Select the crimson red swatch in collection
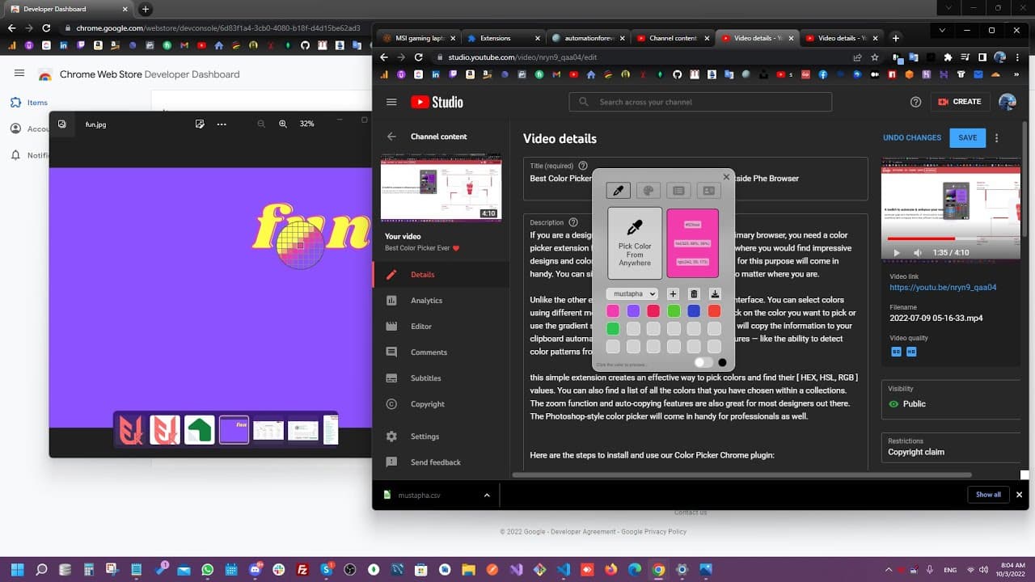 click(x=653, y=311)
